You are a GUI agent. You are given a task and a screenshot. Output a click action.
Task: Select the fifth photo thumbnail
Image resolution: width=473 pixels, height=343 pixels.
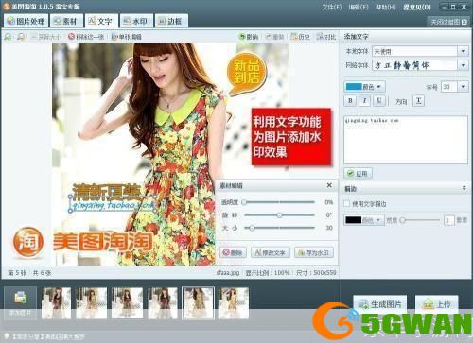[198, 302]
